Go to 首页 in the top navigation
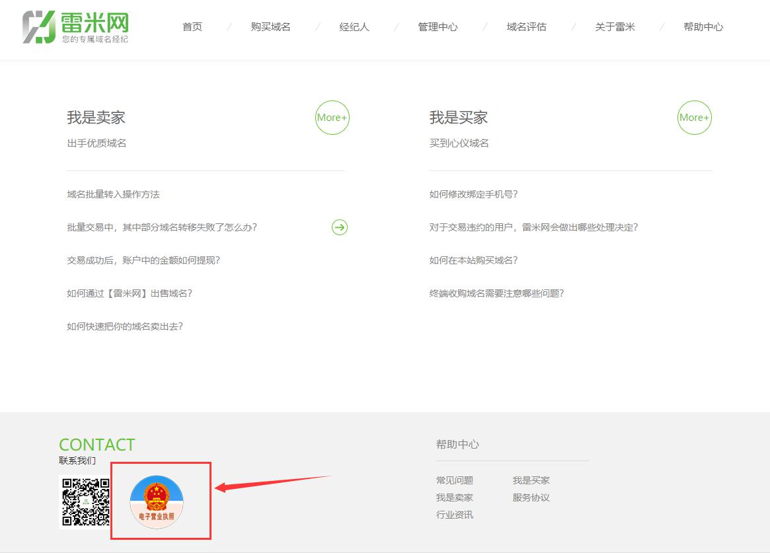Viewport: 770px width, 553px height. coord(192,27)
